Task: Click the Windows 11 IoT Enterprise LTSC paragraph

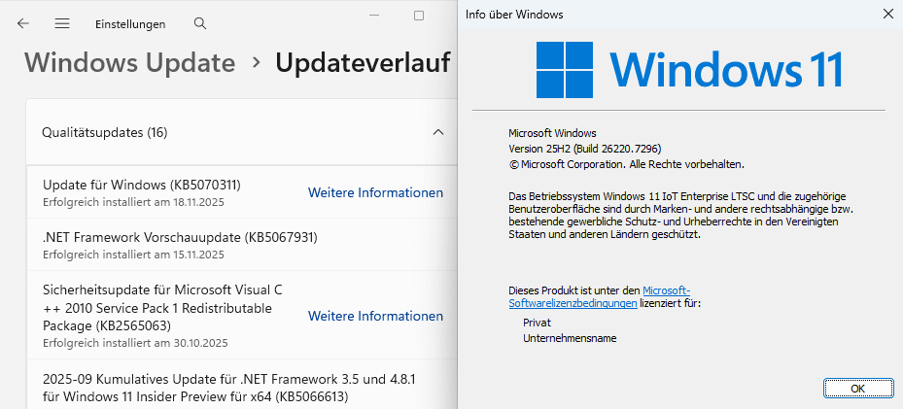Action: point(681,215)
